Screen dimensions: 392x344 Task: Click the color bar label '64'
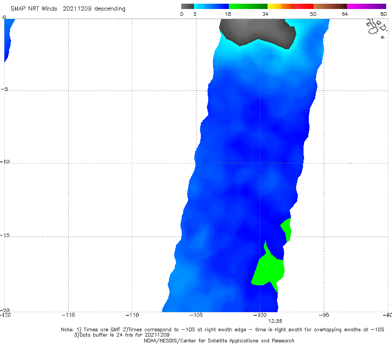(345, 14)
